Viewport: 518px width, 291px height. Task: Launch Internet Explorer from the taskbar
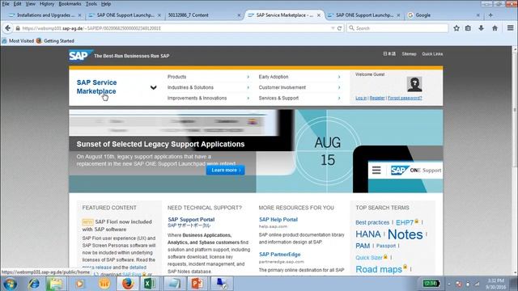tap(34, 284)
